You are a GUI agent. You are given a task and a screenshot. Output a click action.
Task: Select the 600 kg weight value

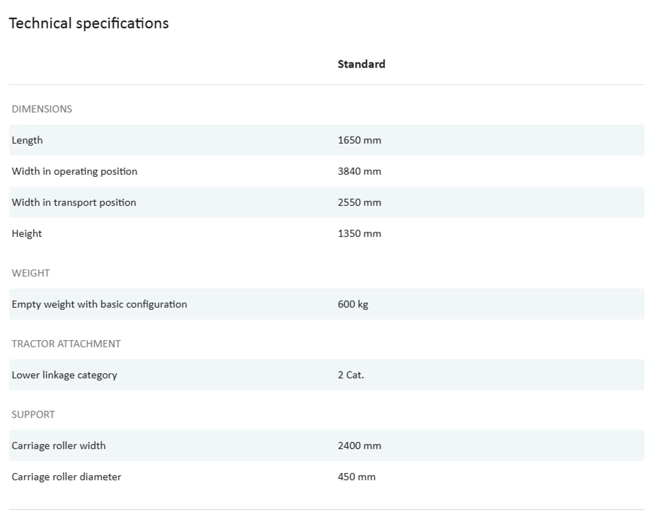coord(353,304)
